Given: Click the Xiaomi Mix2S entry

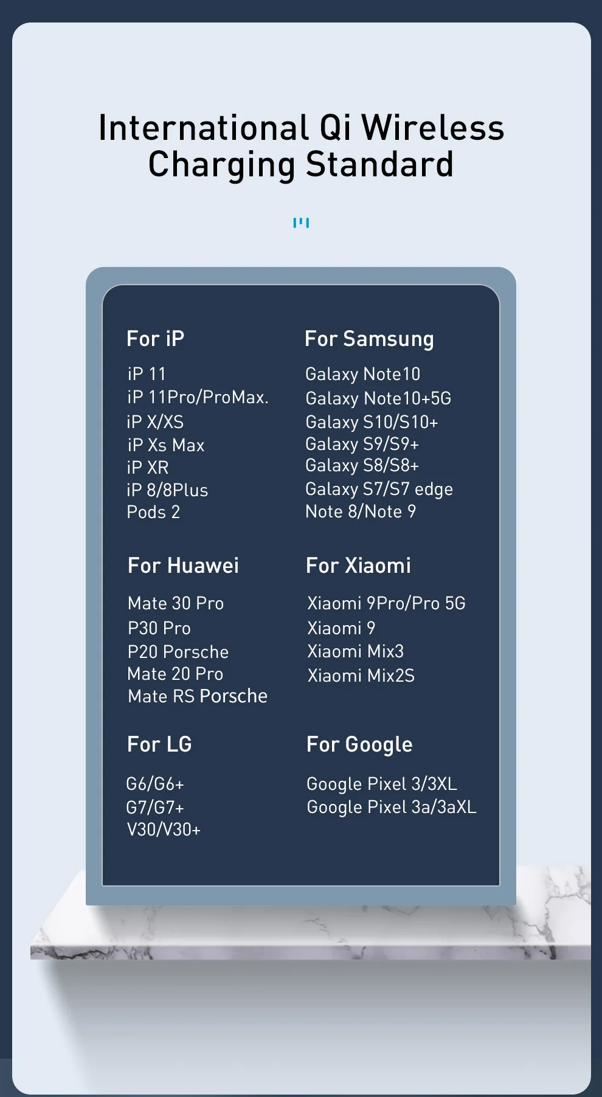Looking at the screenshot, I should pos(361,676).
